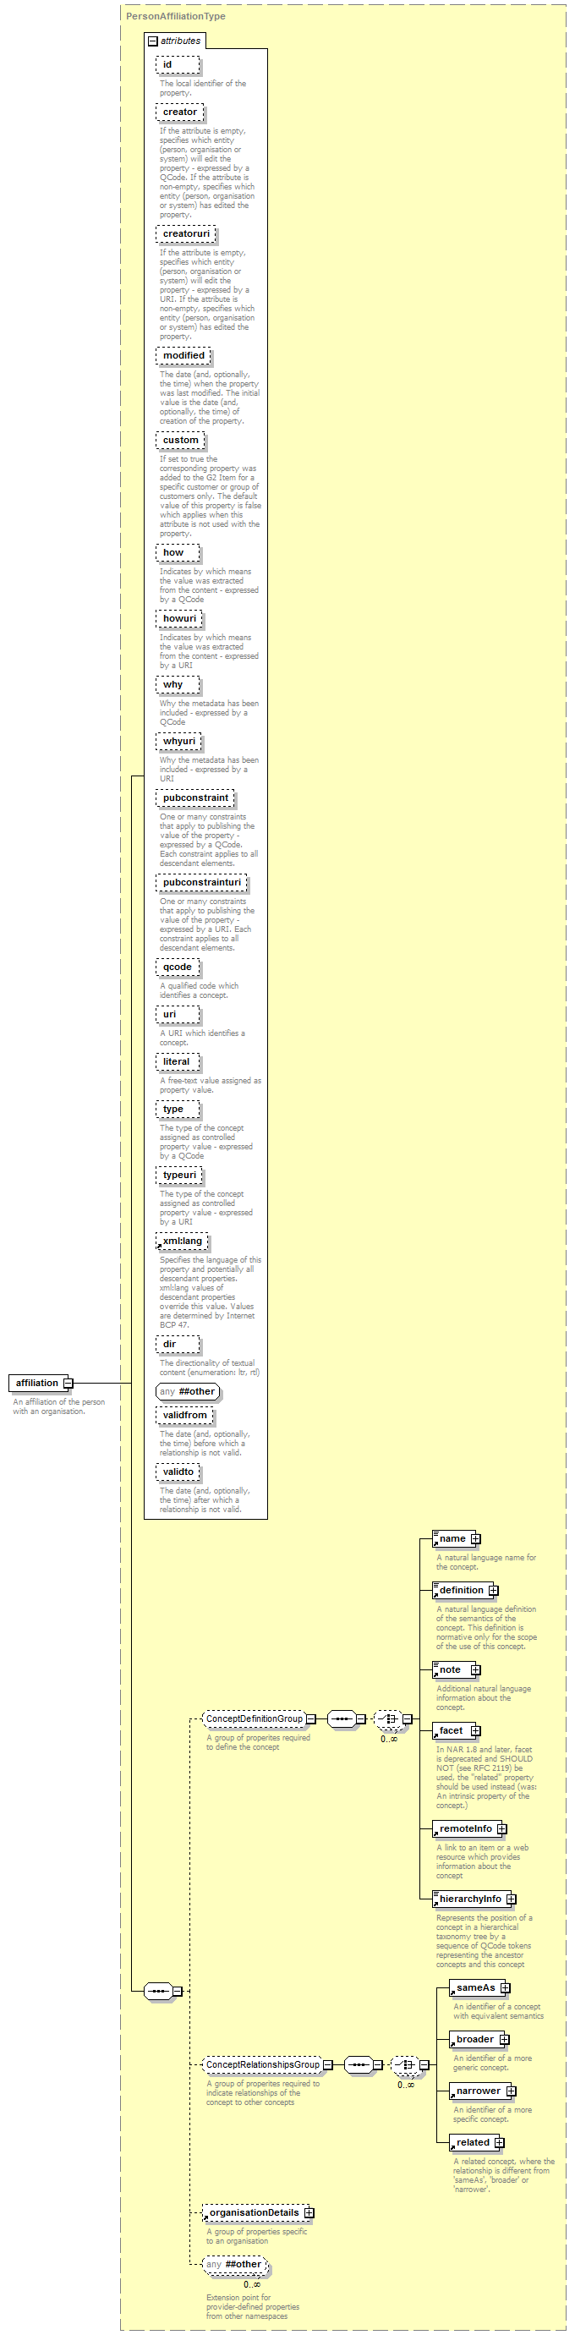The width and height of the screenshot is (575, 2335).
Task: Click the sequence icon after ConceptRelationshipsGroup
Action: click(x=359, y=2065)
